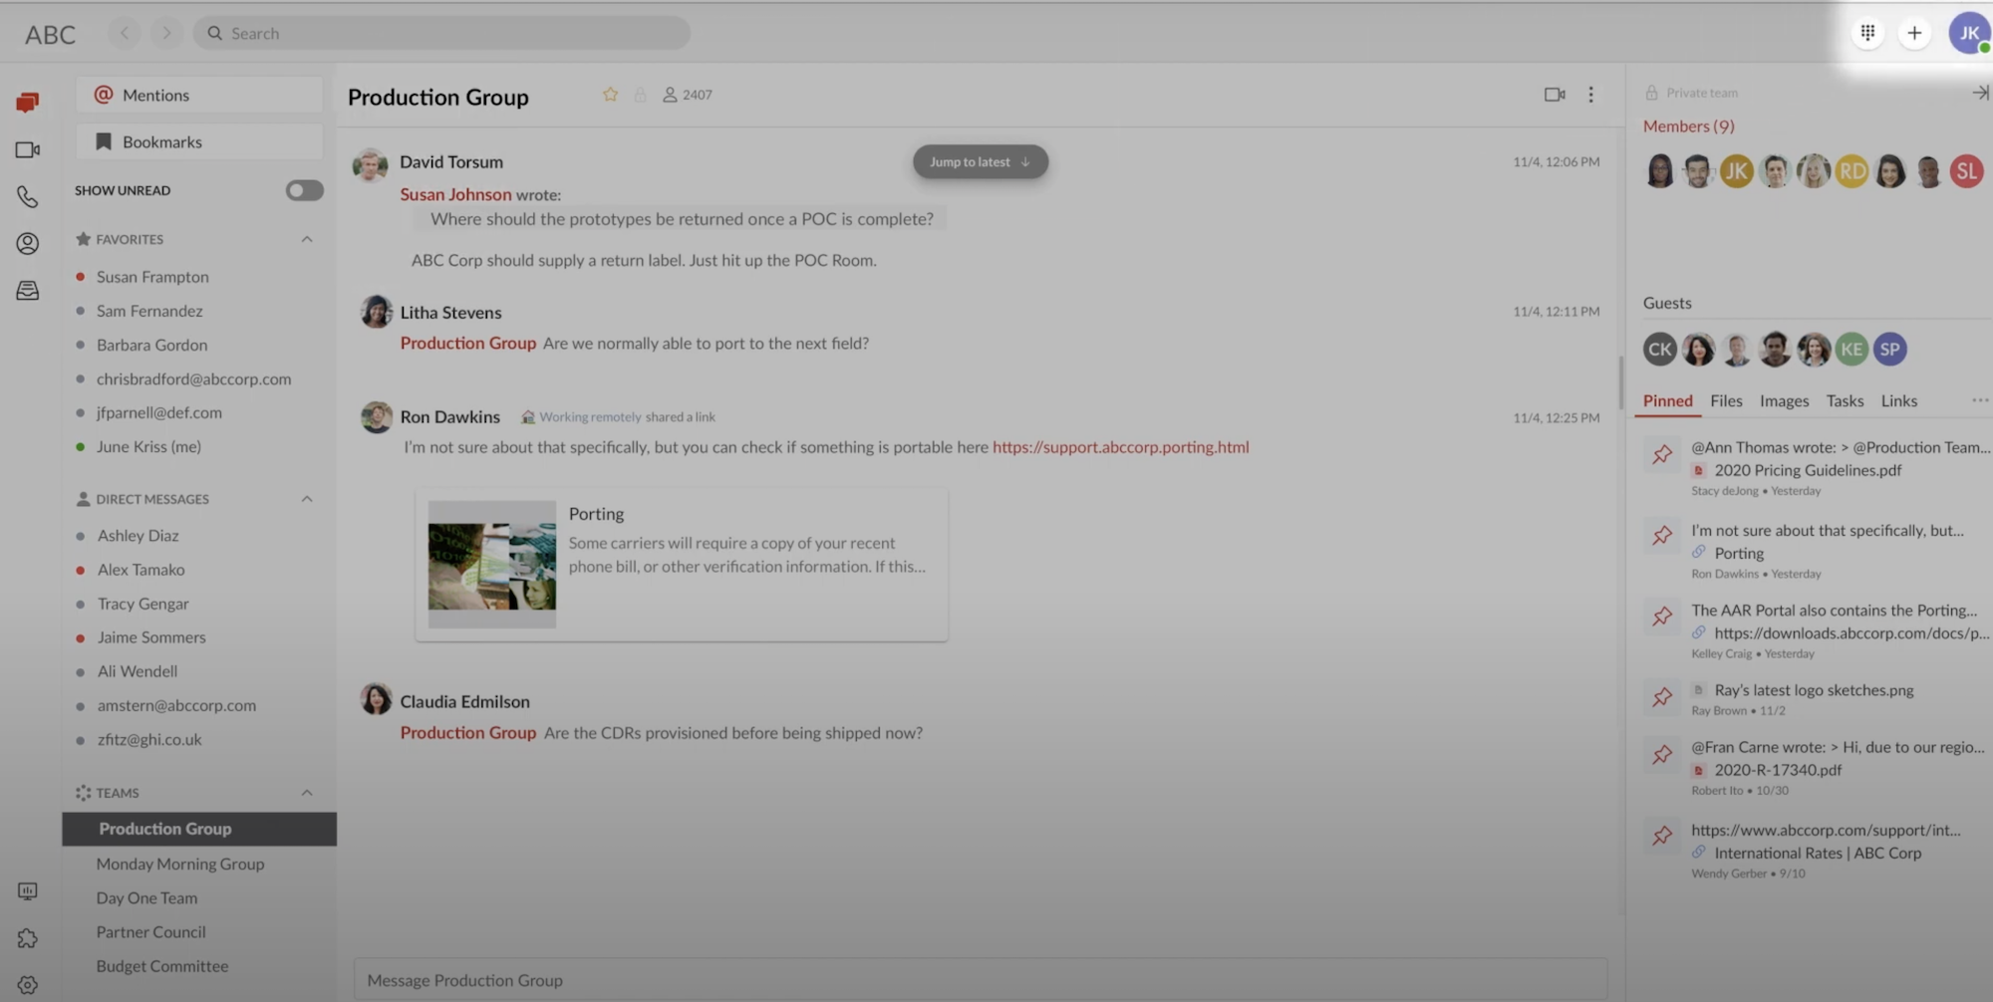Open the conversation more options menu
The height and width of the screenshot is (1002, 1993).
point(1591,95)
